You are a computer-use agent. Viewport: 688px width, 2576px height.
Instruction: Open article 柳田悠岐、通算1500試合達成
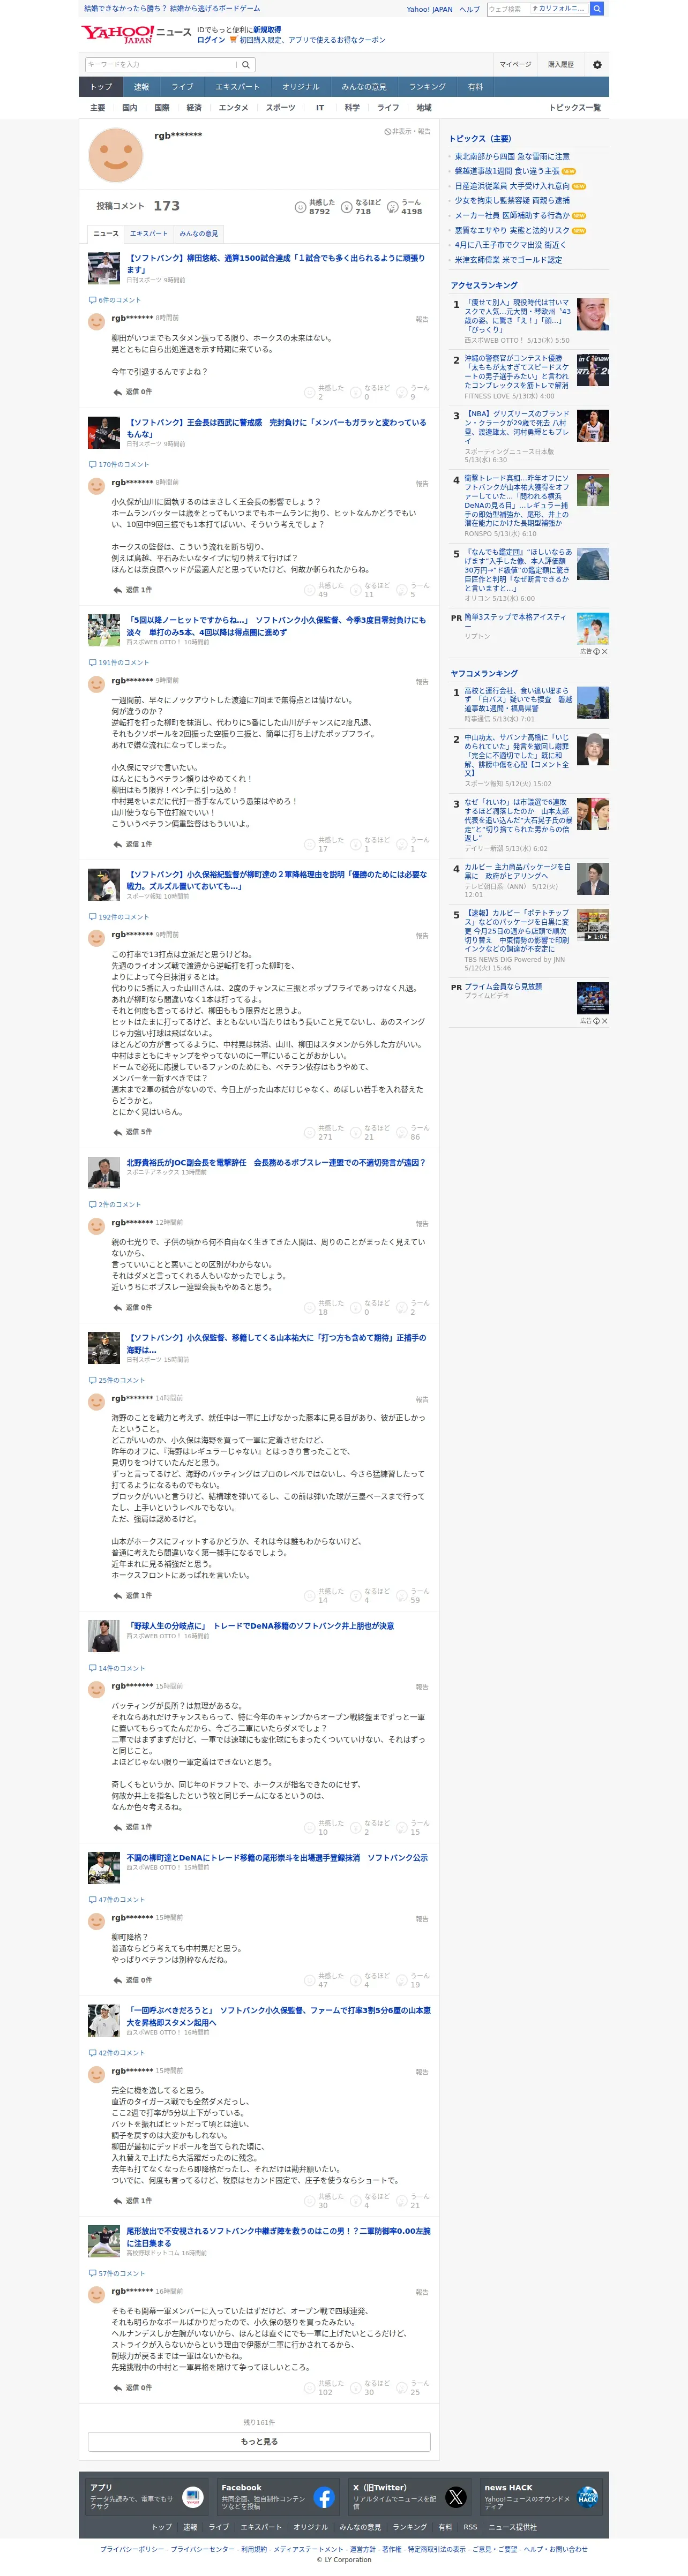tap(276, 263)
